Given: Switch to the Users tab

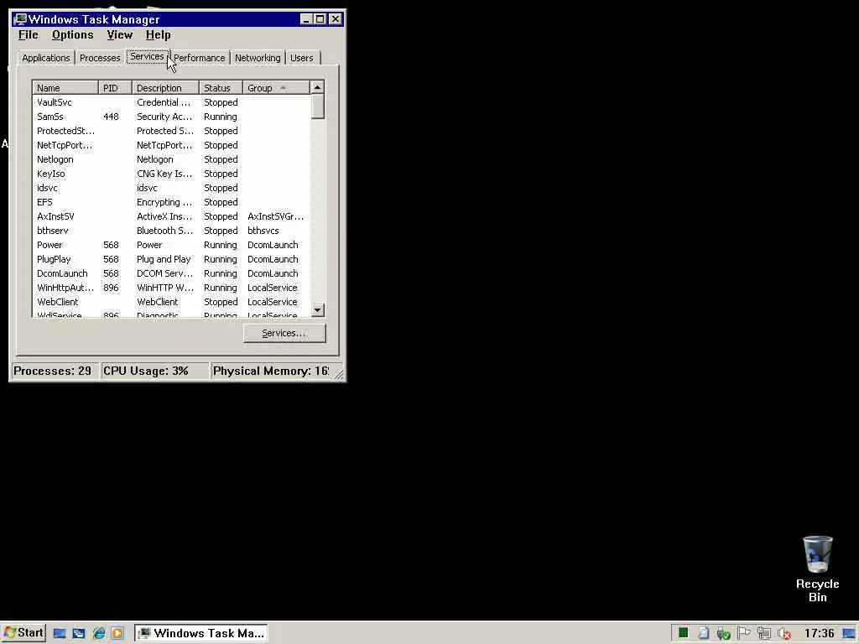Looking at the screenshot, I should pyautogui.click(x=302, y=58).
